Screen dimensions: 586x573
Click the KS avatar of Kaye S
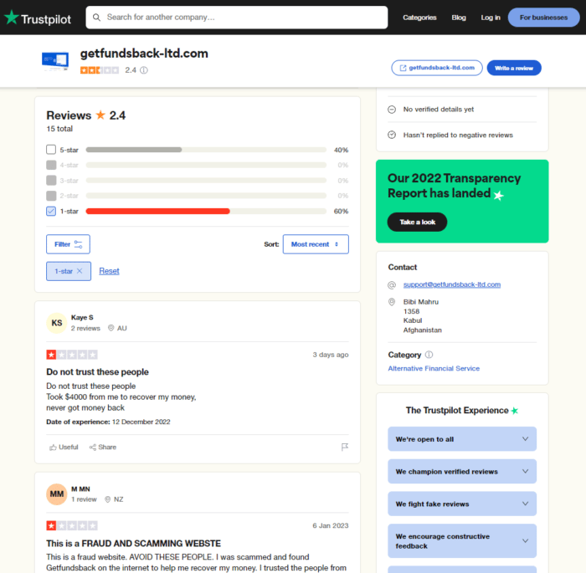(57, 323)
